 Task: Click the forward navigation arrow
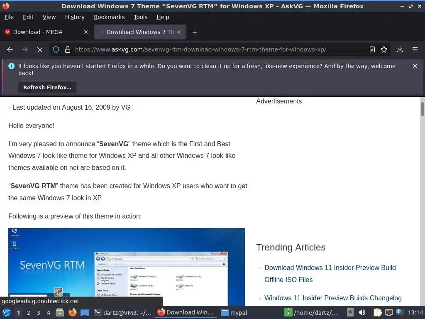tap(25, 50)
